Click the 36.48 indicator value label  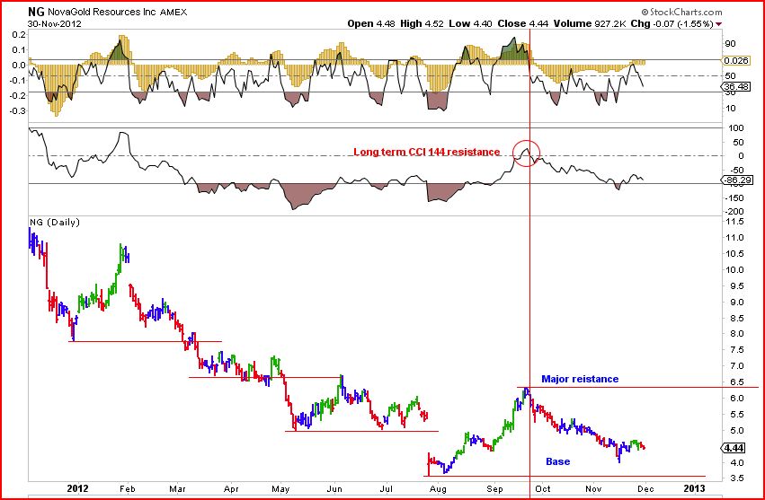tap(737, 86)
